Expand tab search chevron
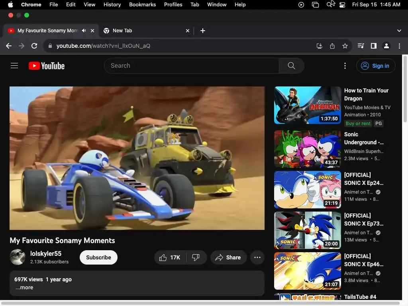Image resolution: width=408 pixels, height=306 pixels. pyautogui.click(x=399, y=31)
